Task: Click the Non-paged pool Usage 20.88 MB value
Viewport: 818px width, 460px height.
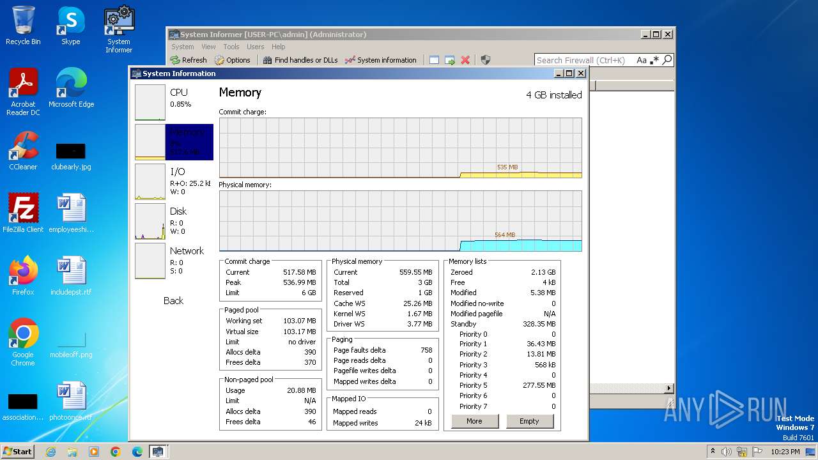Action: click(302, 390)
